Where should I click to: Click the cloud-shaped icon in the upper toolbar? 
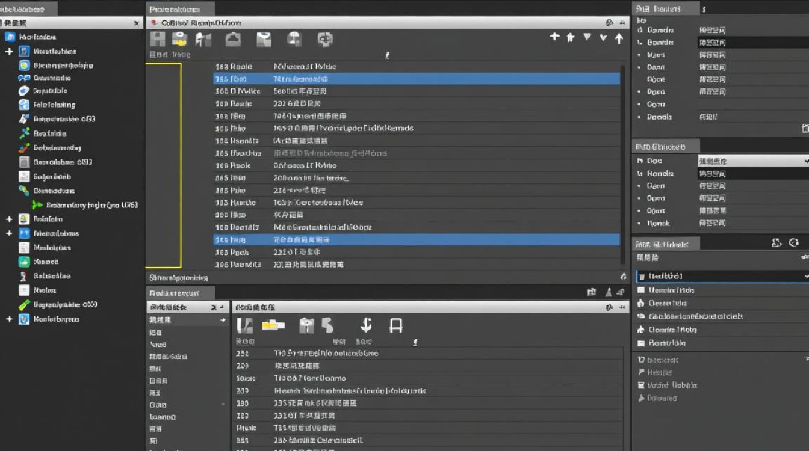point(233,40)
